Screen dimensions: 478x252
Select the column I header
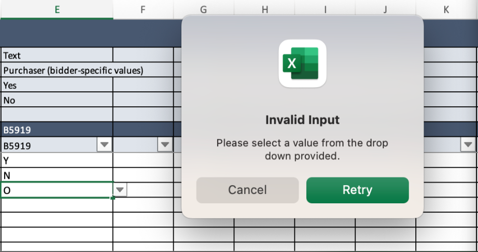tap(325, 9)
